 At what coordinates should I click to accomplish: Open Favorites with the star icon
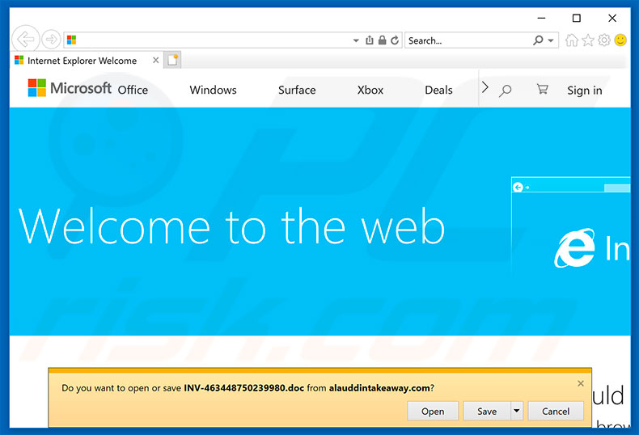click(x=588, y=40)
